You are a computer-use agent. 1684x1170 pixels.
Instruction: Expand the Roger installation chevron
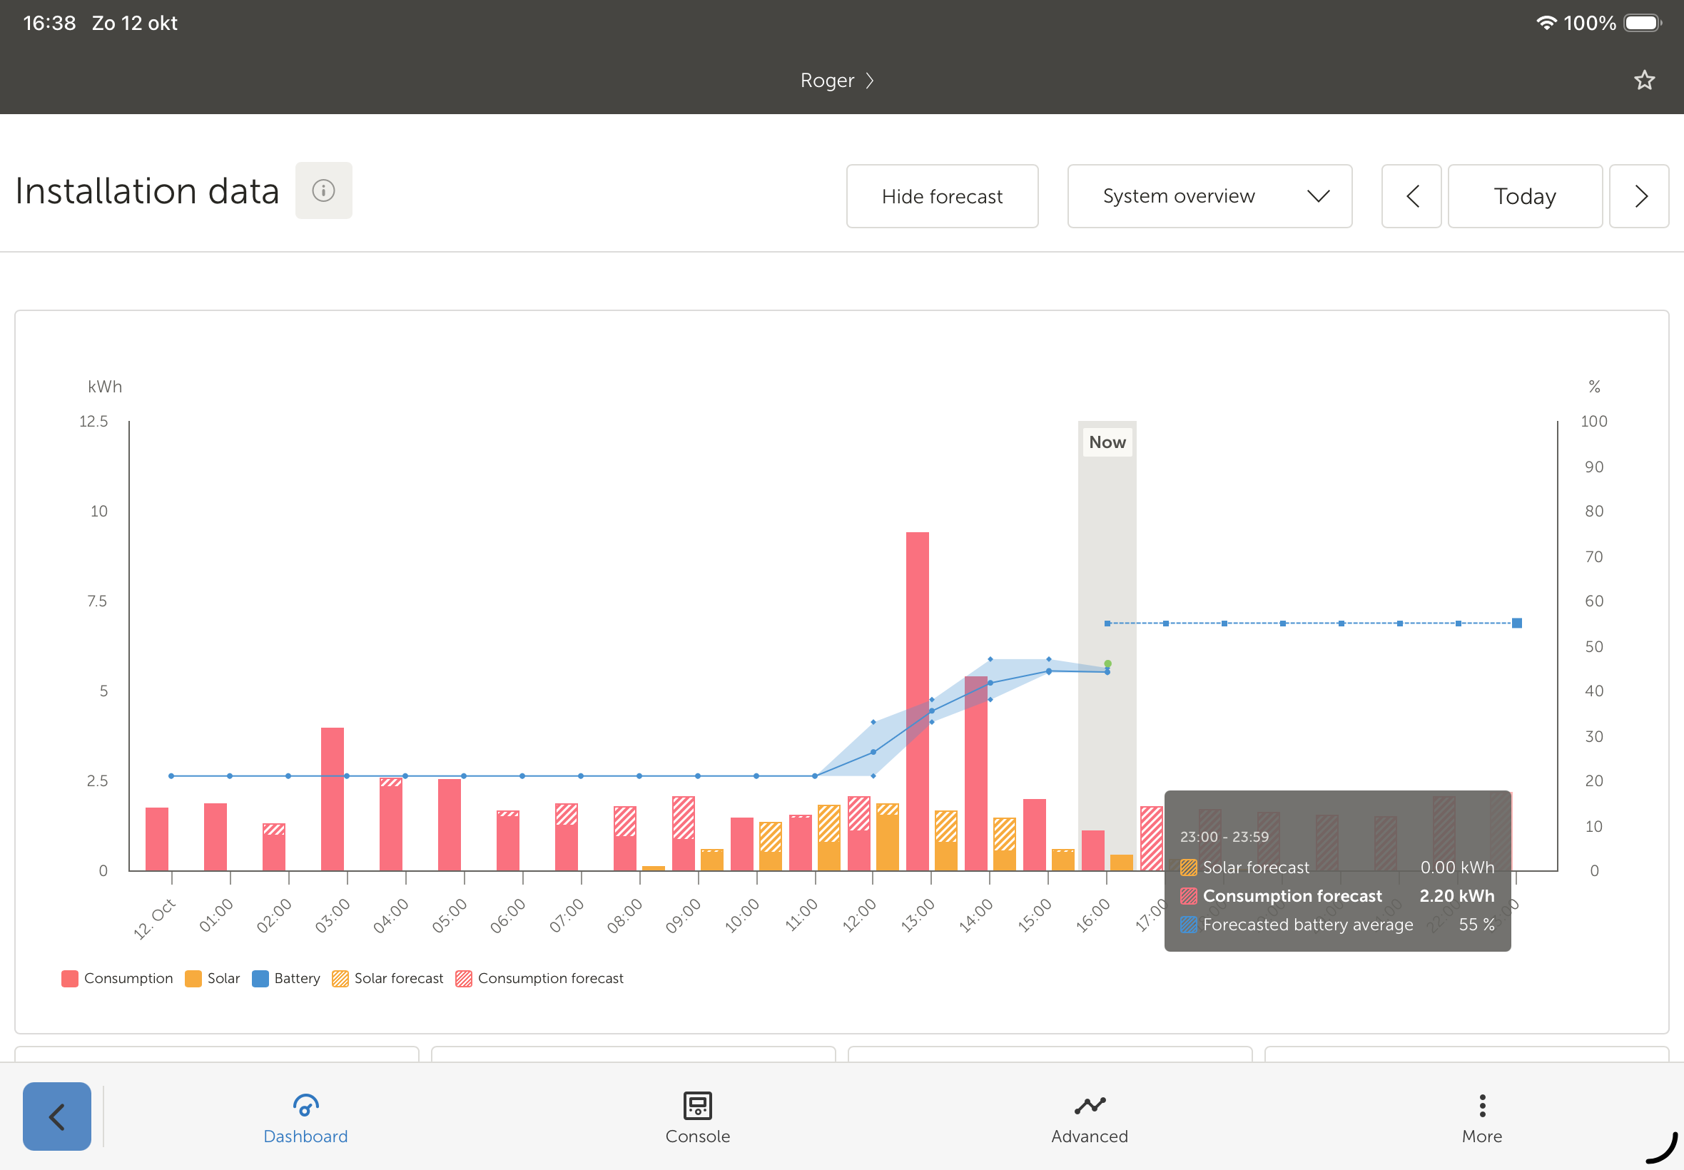pos(870,80)
